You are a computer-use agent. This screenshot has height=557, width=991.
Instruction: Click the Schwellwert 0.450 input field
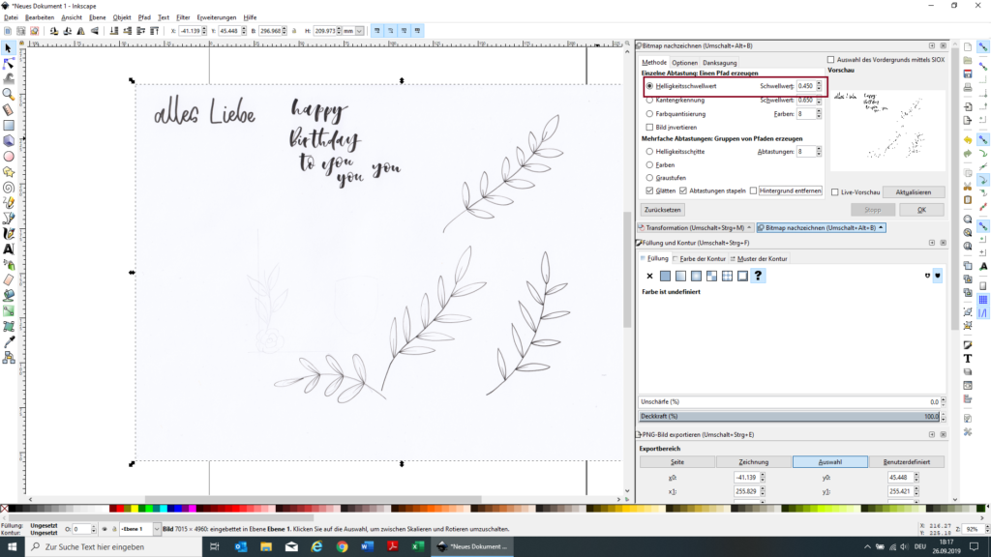804,86
